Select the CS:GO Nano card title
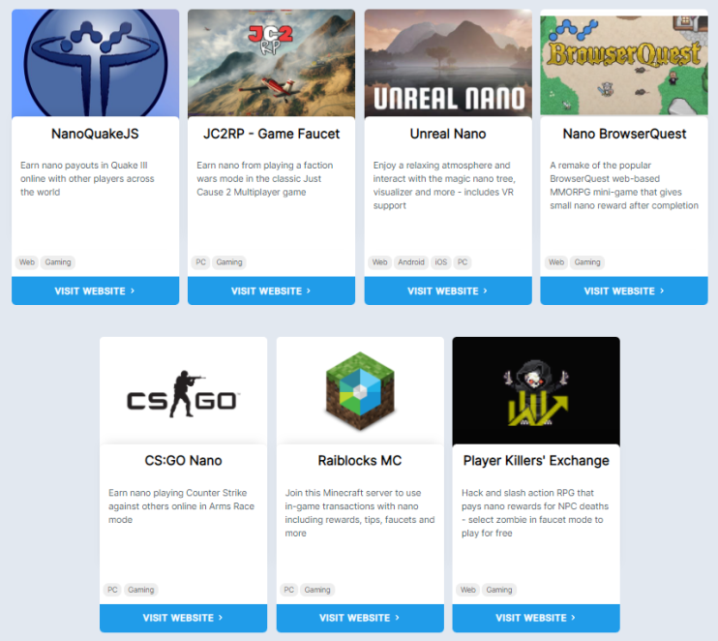Viewport: 718px width, 641px height. coord(183,461)
